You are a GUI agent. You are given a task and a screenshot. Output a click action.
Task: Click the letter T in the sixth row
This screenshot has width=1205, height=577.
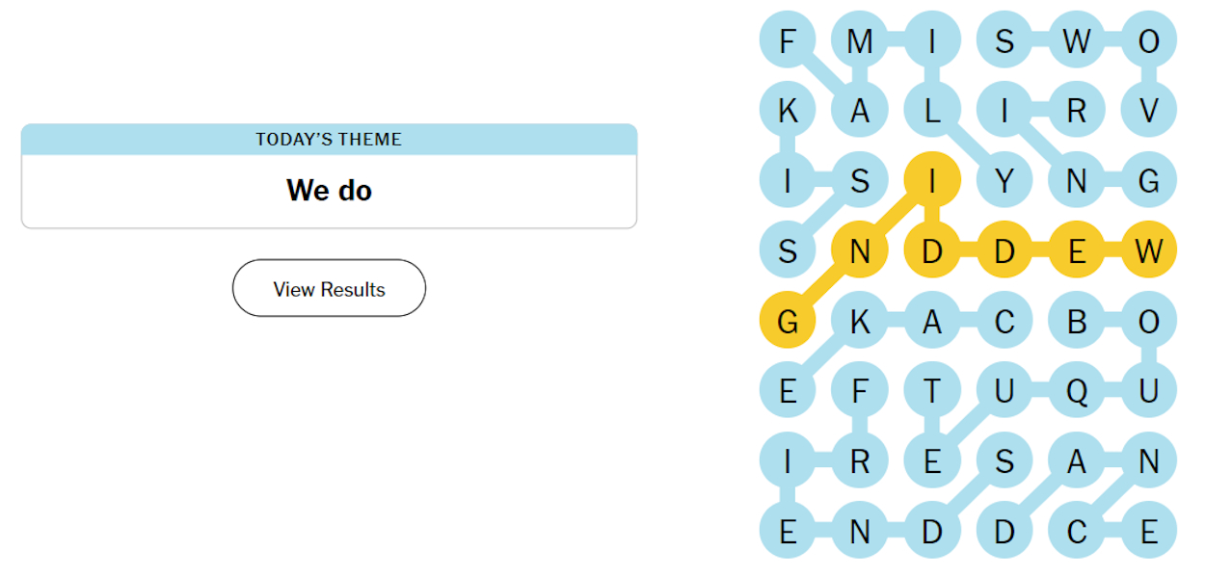[932, 390]
